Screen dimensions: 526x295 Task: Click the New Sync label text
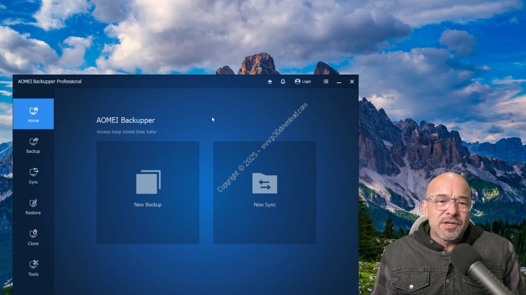point(265,204)
